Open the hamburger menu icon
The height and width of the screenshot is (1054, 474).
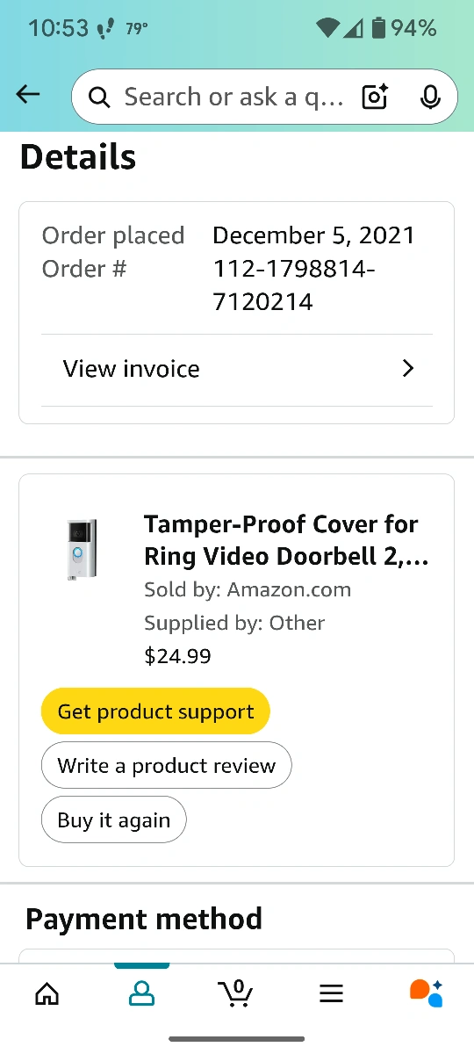331,993
